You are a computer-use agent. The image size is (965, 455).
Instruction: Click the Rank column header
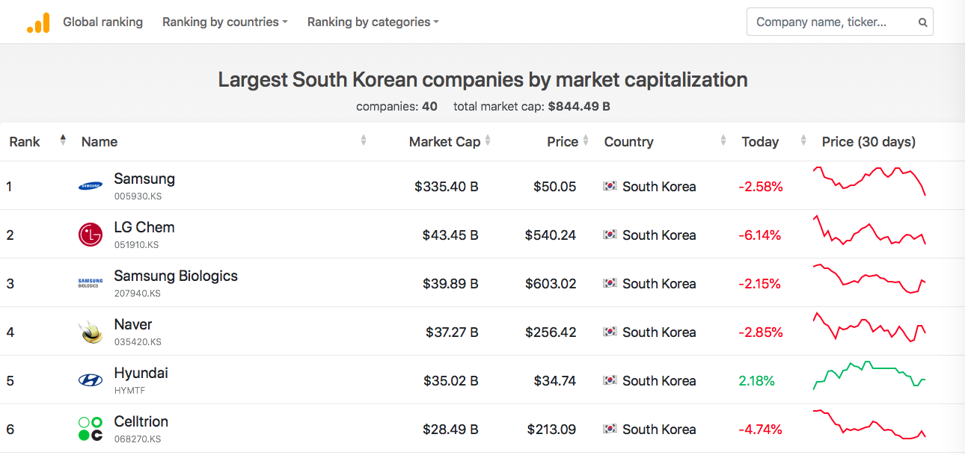[25, 142]
